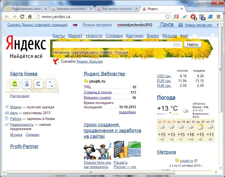Screen dimensions: 225x177
Task: Click the blue folded-sheet extension icon
Action: pyautogui.click(x=210, y=17)
